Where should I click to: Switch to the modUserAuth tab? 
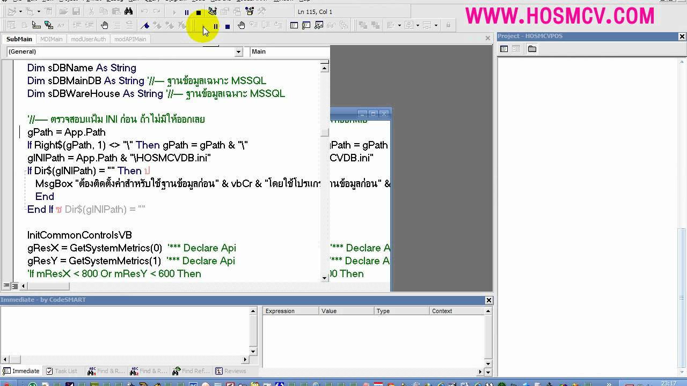pos(89,39)
